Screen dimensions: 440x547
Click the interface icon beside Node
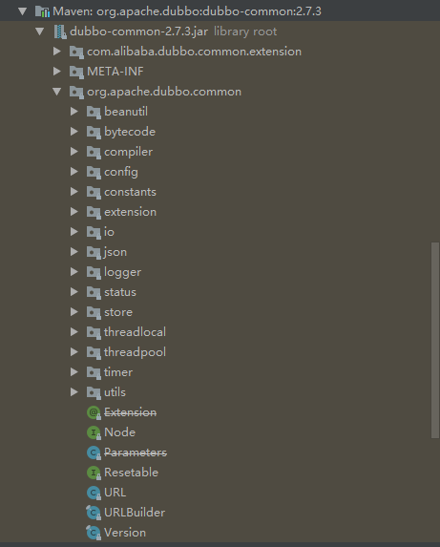94,433
